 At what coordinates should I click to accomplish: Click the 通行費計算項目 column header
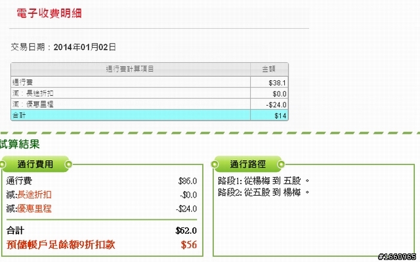[131, 69]
